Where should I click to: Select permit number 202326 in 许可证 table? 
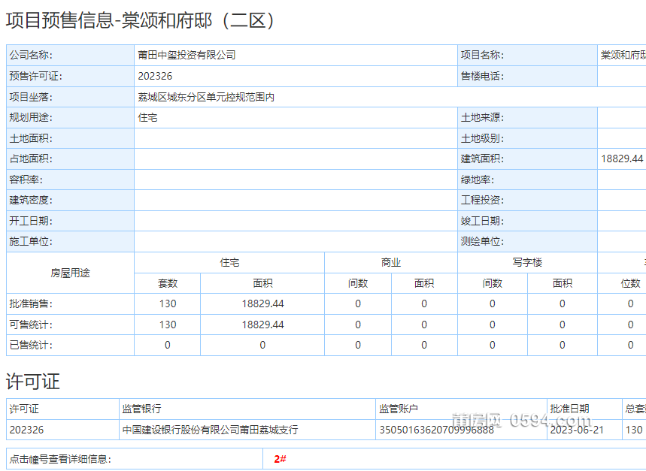[26, 430]
